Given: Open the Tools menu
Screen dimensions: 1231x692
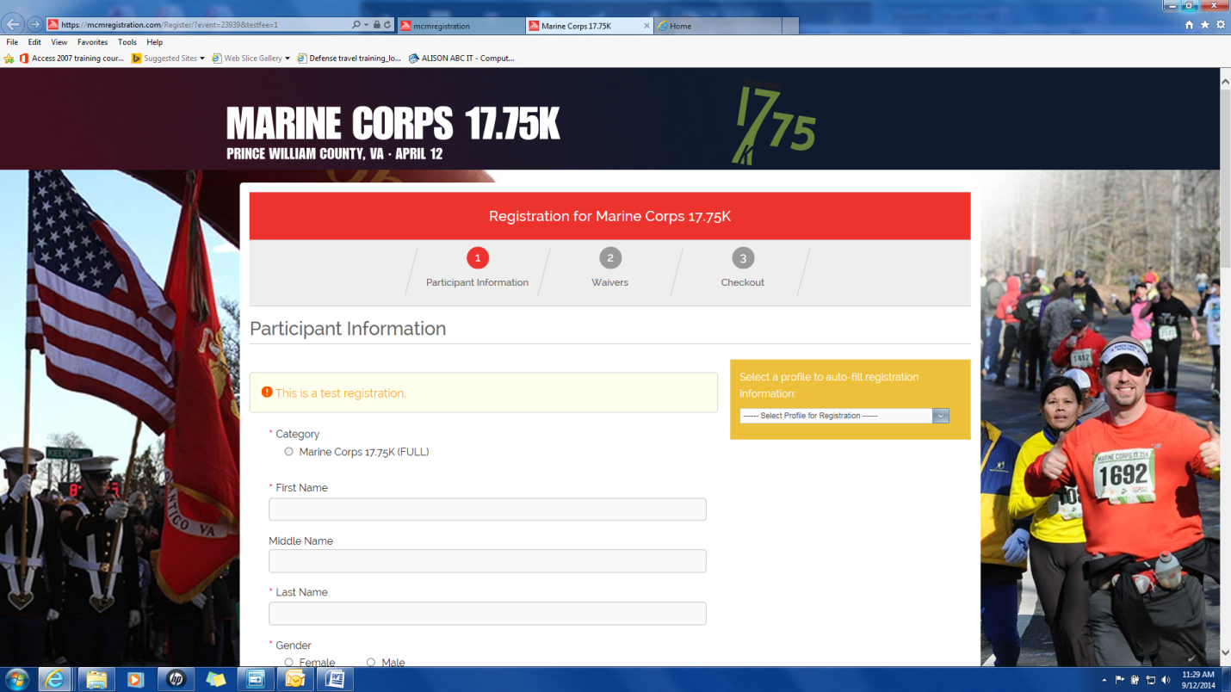Looking at the screenshot, I should click(127, 42).
